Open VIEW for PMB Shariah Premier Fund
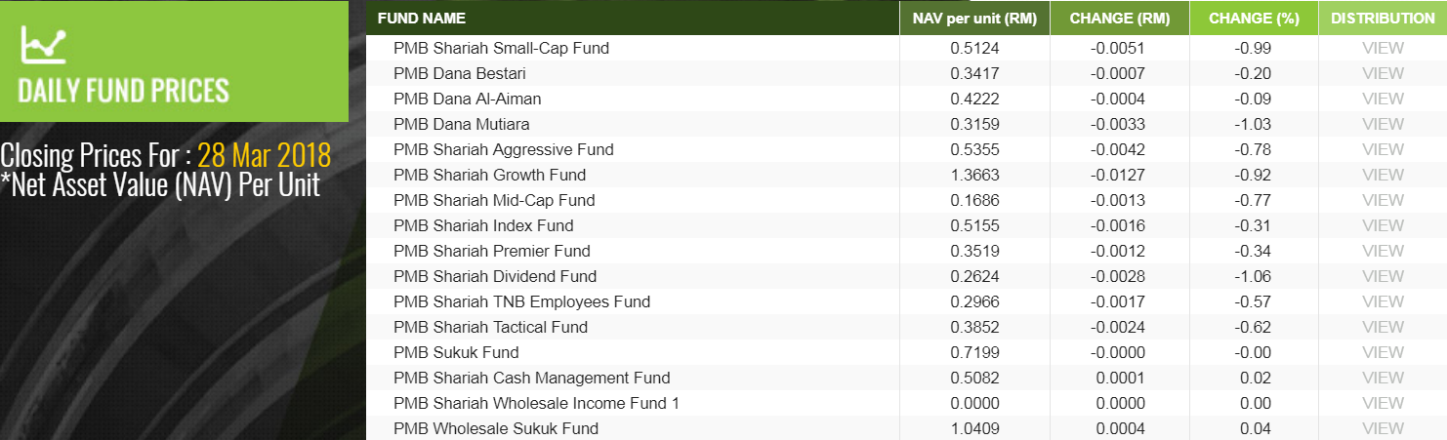 pyautogui.click(x=1383, y=251)
